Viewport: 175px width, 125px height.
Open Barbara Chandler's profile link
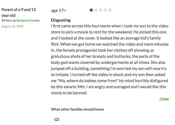tap(28, 20)
